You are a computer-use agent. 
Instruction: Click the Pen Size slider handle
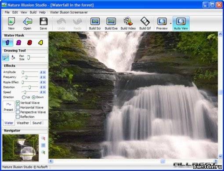[x=29, y=58]
